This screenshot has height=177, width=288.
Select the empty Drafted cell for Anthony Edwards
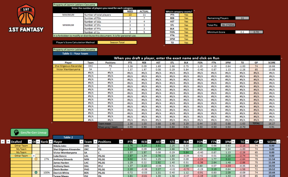pyautogui.click(x=21, y=159)
